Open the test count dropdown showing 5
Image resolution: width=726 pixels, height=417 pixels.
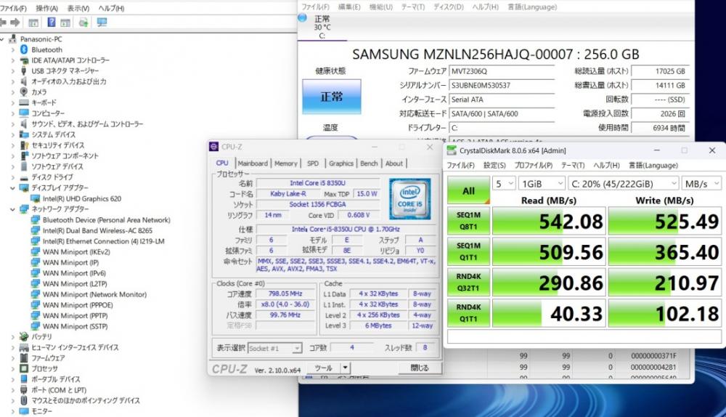[x=505, y=184]
